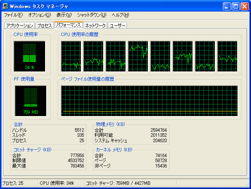251x189 pixels.
Task: Switch to the ネットワーク tab
Action: [95, 26]
